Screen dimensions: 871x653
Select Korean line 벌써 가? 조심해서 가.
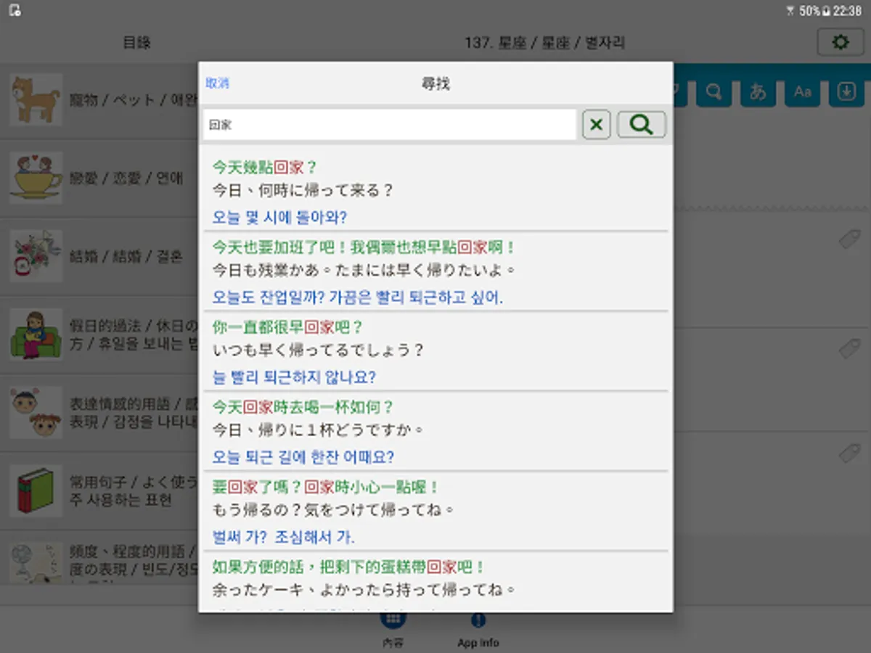[x=283, y=537]
